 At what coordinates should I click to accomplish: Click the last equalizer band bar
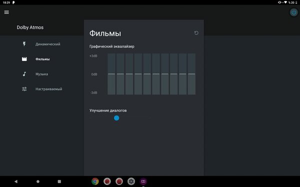point(191,74)
